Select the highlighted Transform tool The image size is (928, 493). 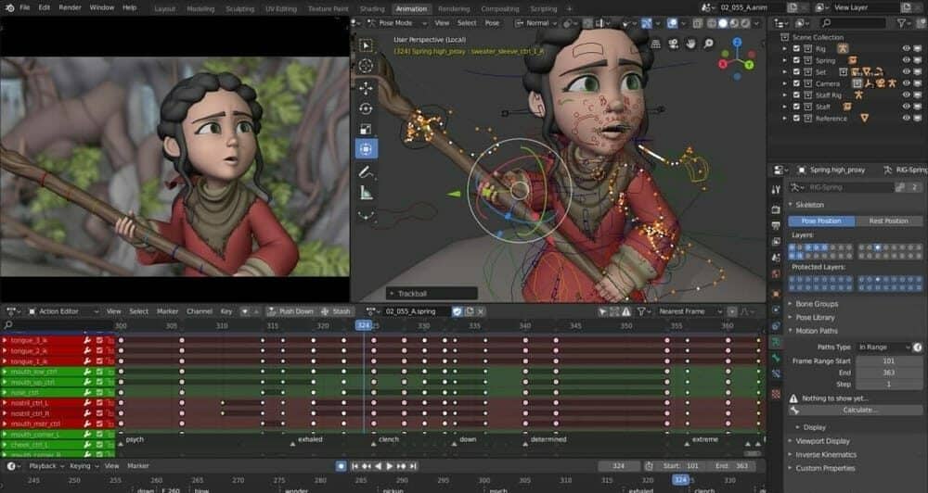click(x=366, y=149)
